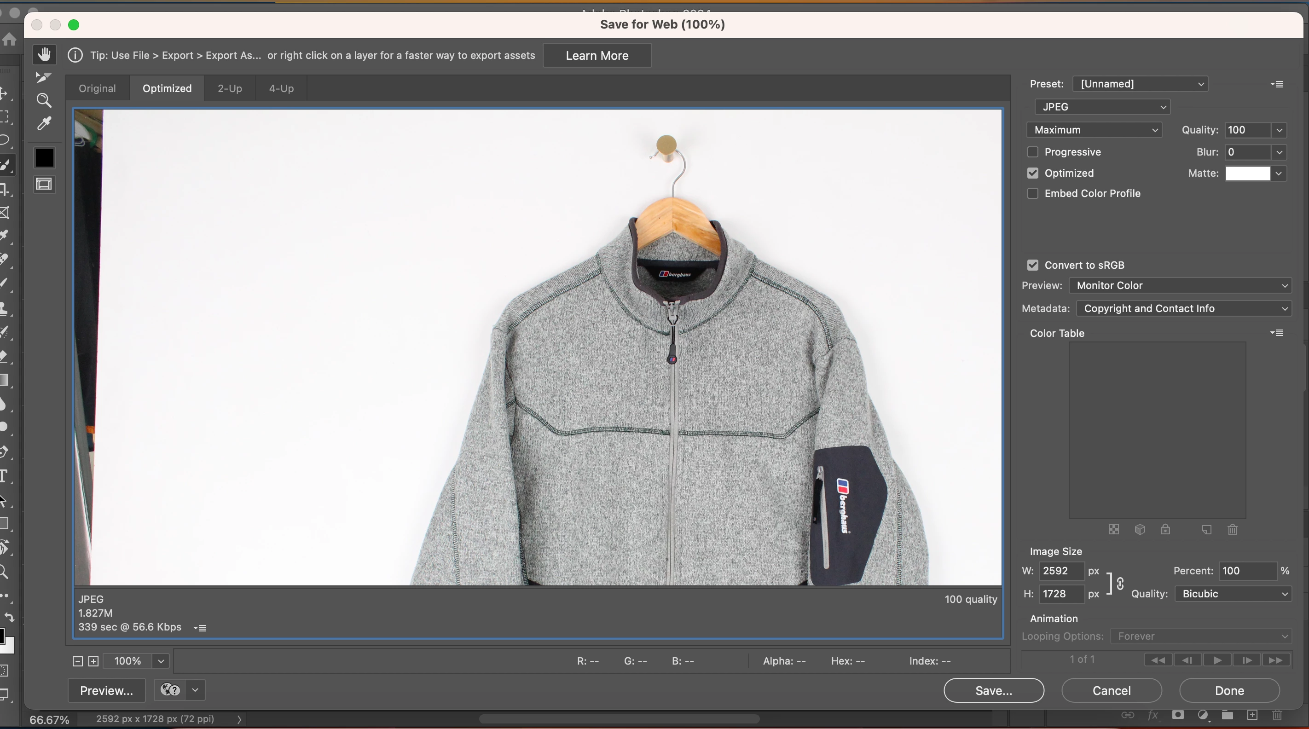Switch to the Original tab
The width and height of the screenshot is (1309, 729).
tap(97, 88)
